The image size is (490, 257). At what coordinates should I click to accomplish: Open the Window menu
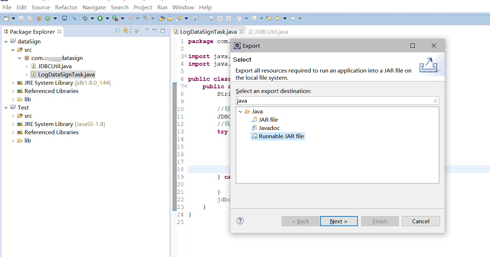(184, 7)
